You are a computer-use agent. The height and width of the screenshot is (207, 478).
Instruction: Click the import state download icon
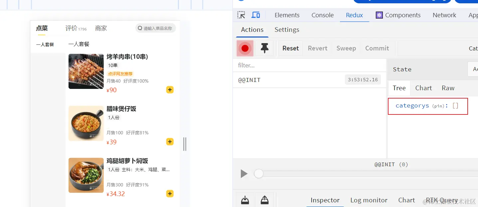point(245,200)
